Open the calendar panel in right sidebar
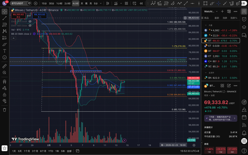 click(244, 117)
